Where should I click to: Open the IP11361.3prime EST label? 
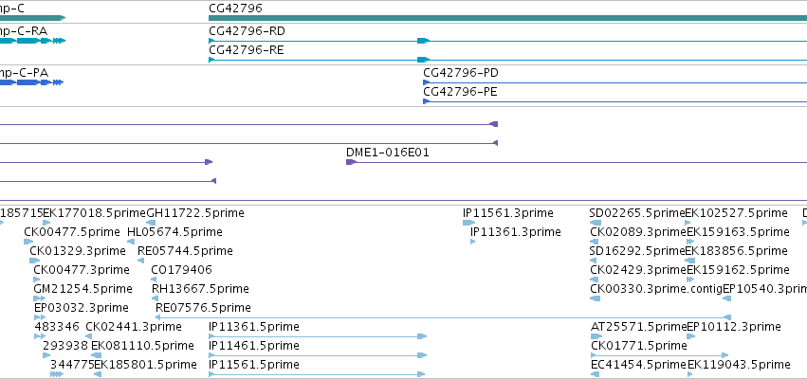[x=516, y=232]
